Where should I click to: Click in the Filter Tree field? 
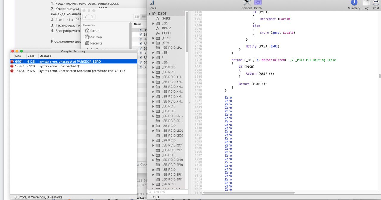click(168, 192)
